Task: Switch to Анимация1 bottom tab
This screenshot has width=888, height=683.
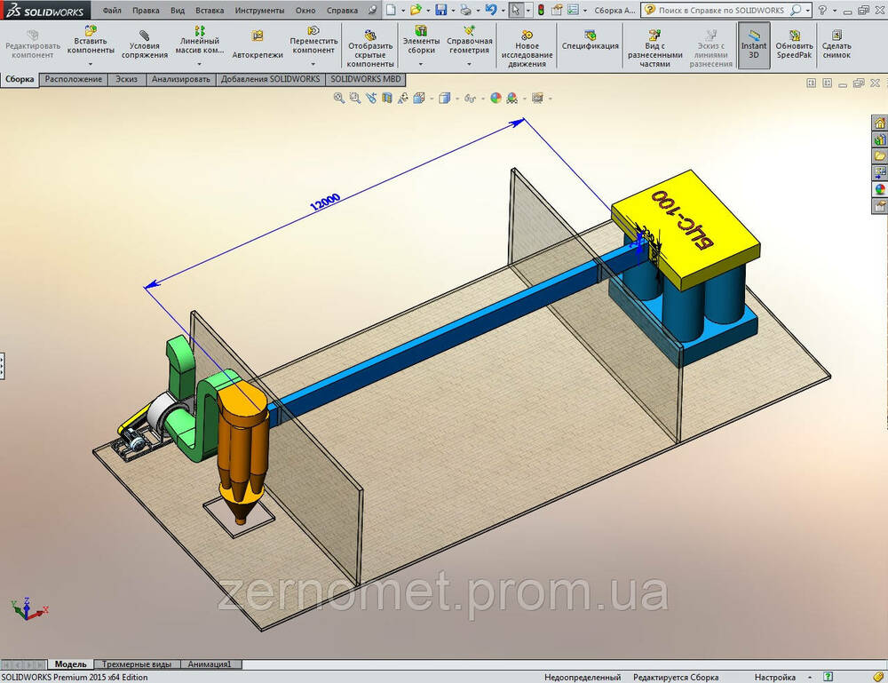Action: tap(210, 664)
